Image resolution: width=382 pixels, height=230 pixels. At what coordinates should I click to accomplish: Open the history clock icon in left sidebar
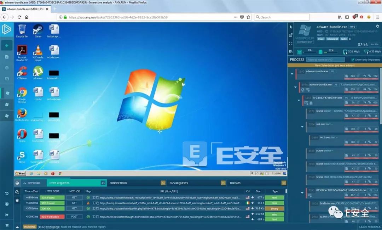pyautogui.click(x=7, y=193)
